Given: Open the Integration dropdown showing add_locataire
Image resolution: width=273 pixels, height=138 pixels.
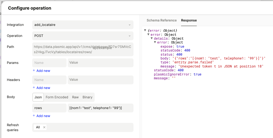Looking at the screenshot, I should click(x=83, y=25).
